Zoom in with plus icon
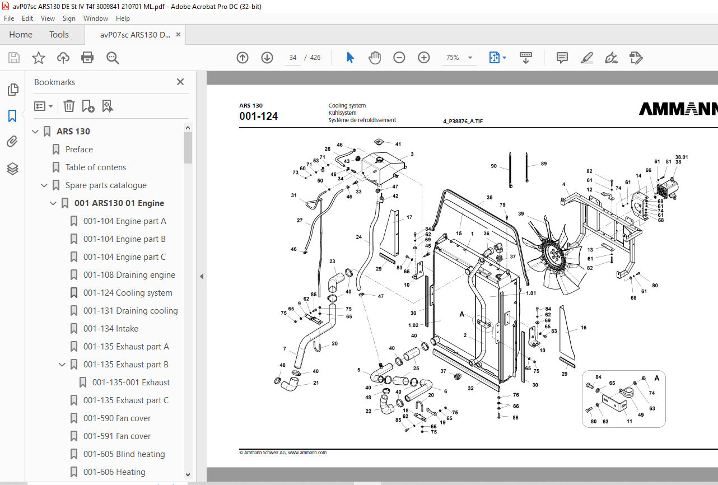 [x=424, y=58]
